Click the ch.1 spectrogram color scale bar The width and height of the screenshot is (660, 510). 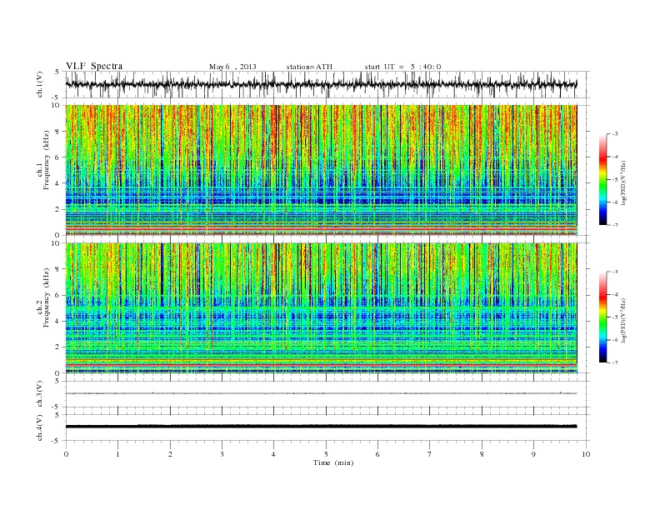click(603, 179)
